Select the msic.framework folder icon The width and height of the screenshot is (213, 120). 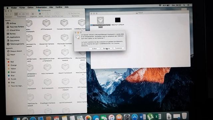(47, 67)
